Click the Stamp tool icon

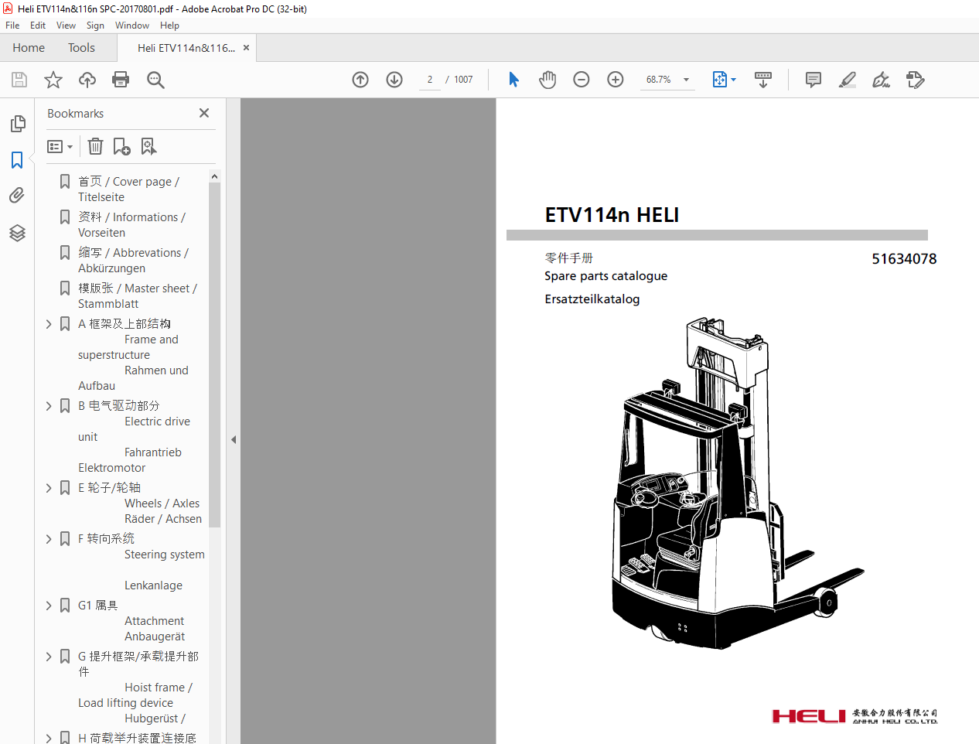[916, 80]
